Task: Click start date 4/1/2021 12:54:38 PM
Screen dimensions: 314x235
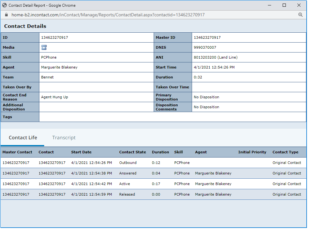Action: (x=92, y=173)
